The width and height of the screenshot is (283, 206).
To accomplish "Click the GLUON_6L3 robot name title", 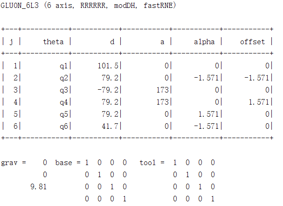I will [20, 5].
